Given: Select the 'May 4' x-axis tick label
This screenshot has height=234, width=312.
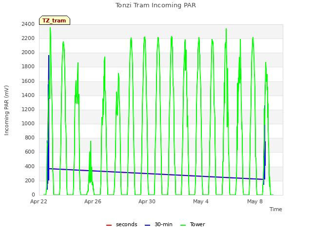Looking at the screenshot, I should [x=201, y=201].
